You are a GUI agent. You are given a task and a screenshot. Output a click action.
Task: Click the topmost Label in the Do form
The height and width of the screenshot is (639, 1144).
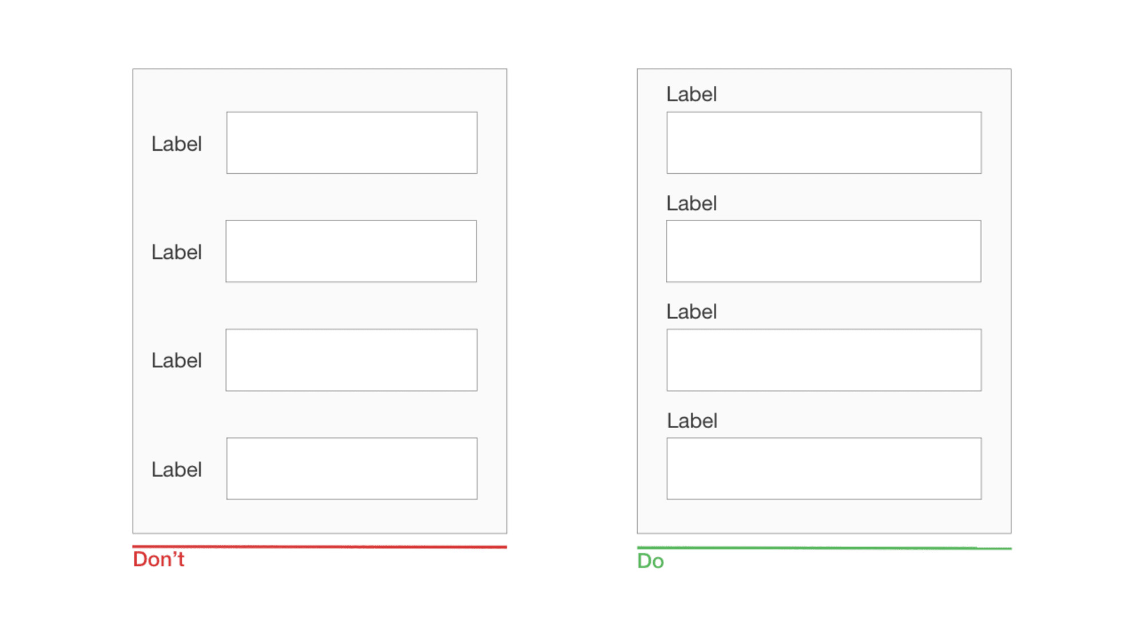(x=692, y=94)
